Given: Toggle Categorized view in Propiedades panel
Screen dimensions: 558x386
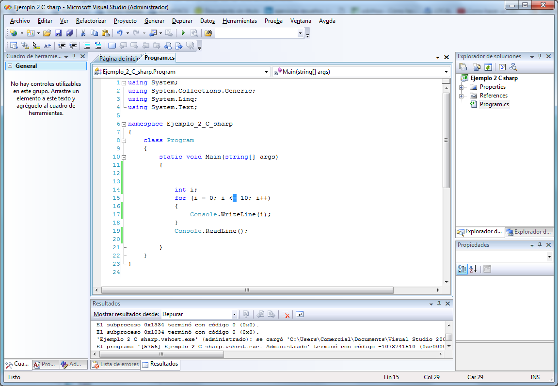Looking at the screenshot, I should pos(462,269).
